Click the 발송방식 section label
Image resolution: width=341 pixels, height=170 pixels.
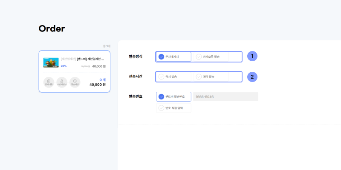136,57
